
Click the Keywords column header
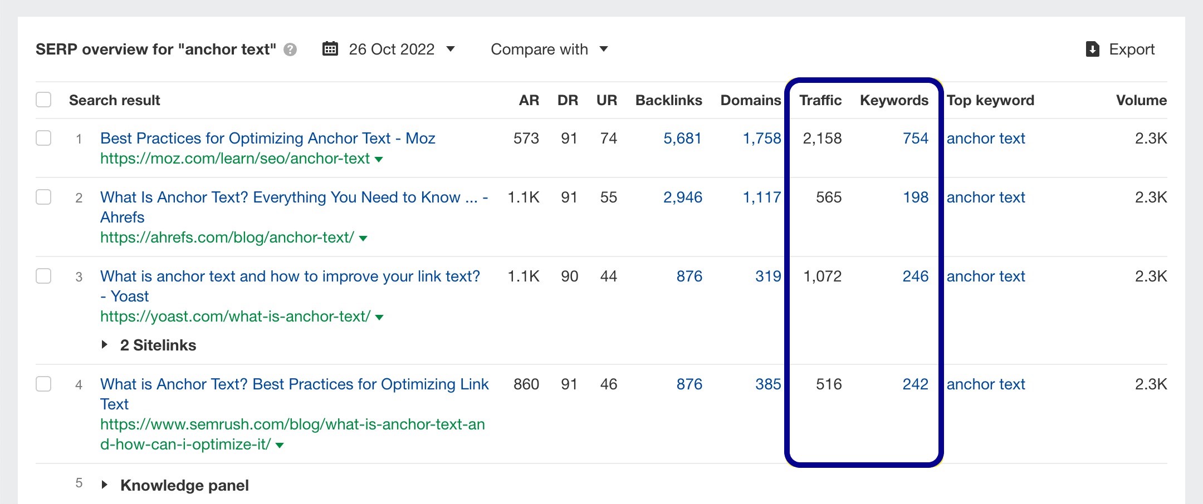tap(894, 100)
